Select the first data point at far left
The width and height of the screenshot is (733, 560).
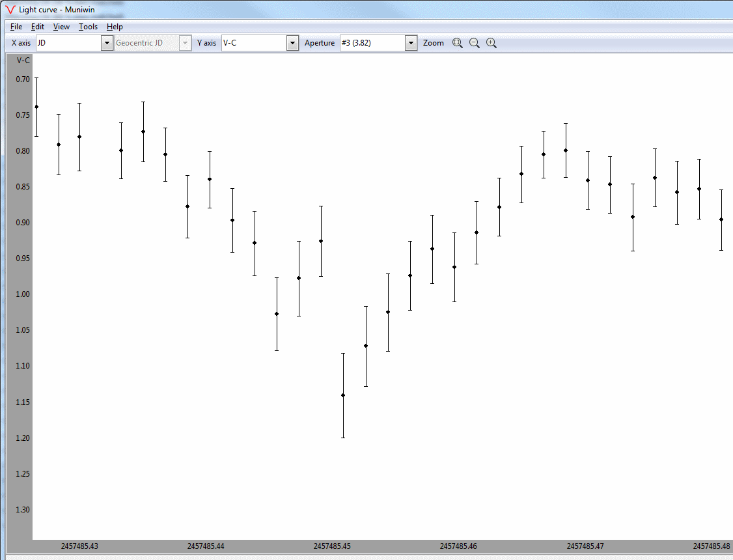(36, 107)
